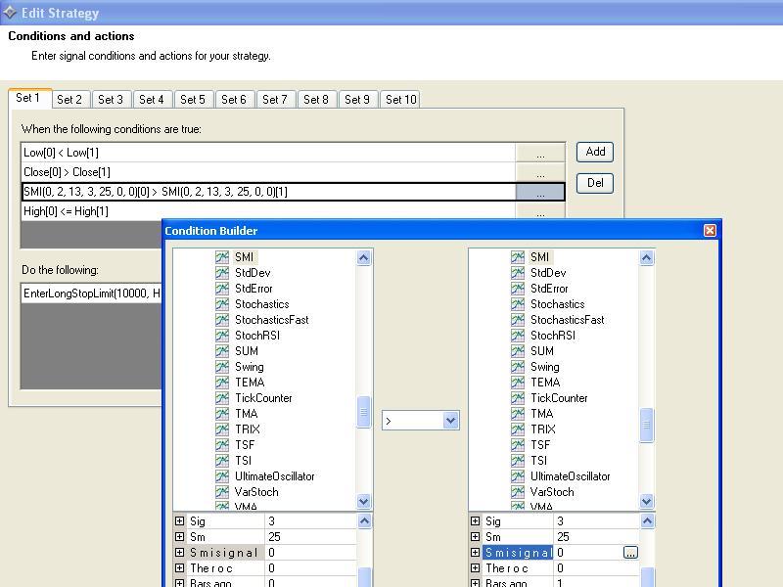Switch to the Set 10 tab
The image size is (783, 587).
point(400,100)
